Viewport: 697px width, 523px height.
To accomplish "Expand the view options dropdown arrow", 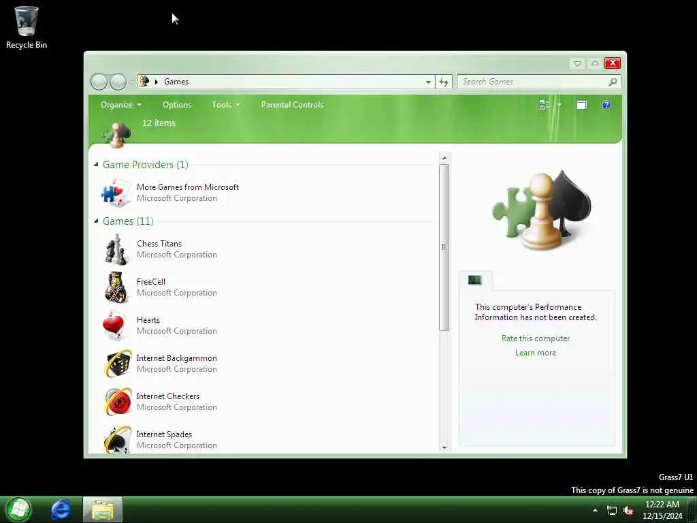I will point(560,105).
